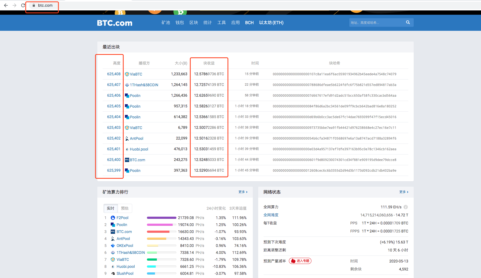Image resolution: width=481 pixels, height=278 pixels.
Task: Click Huobi.pool icon in hashrate ranking
Action: click(x=113, y=266)
